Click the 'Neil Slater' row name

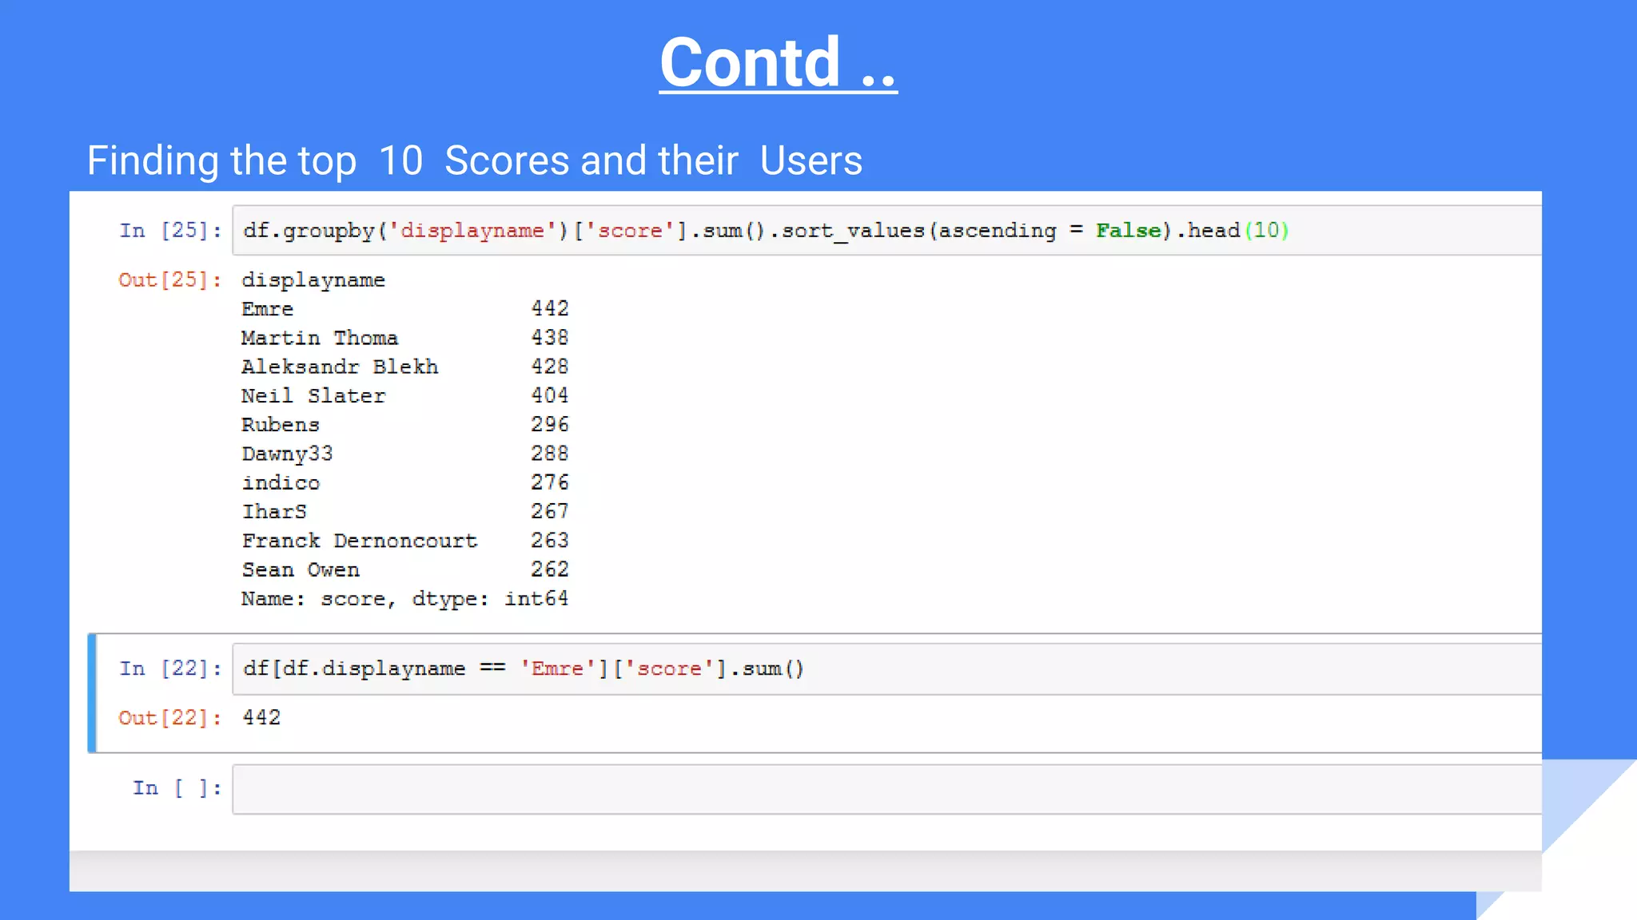click(x=313, y=396)
